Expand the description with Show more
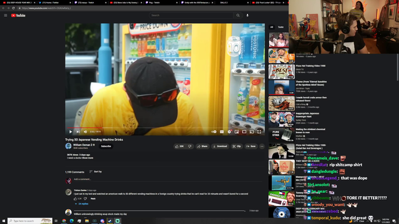 pos(87,158)
